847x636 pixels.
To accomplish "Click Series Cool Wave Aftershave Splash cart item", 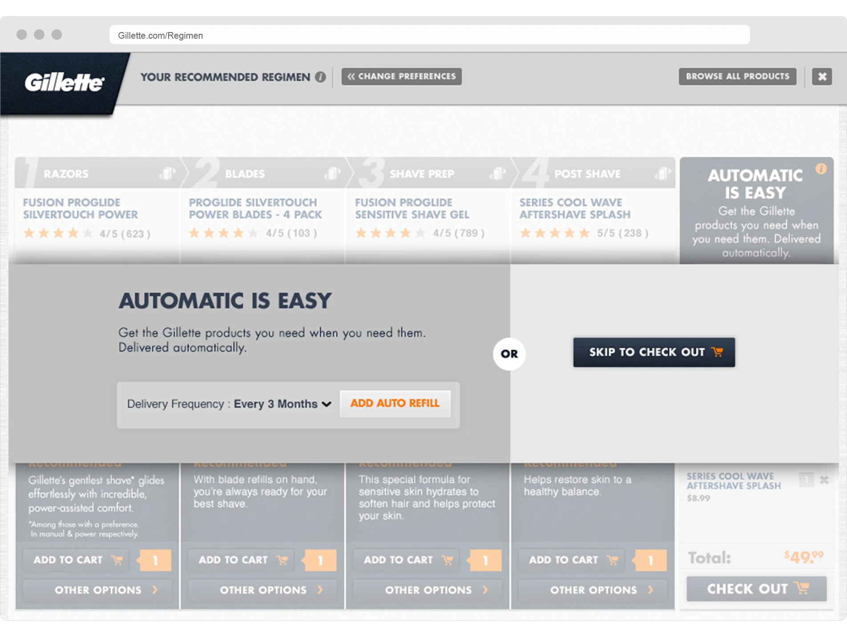I will (734, 481).
